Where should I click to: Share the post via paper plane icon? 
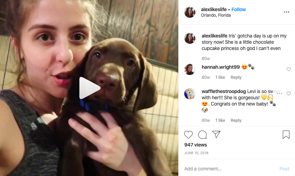coord(216,134)
